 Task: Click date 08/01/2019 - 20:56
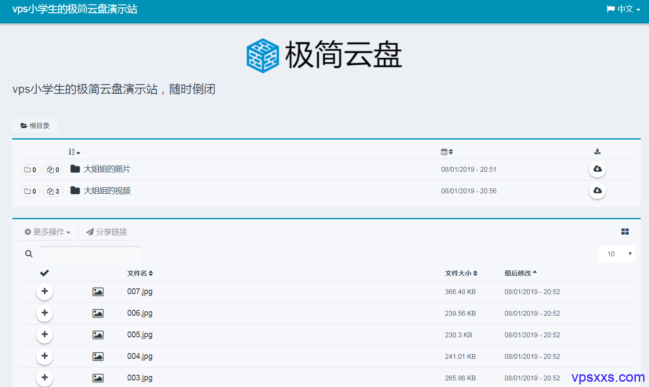pos(469,191)
